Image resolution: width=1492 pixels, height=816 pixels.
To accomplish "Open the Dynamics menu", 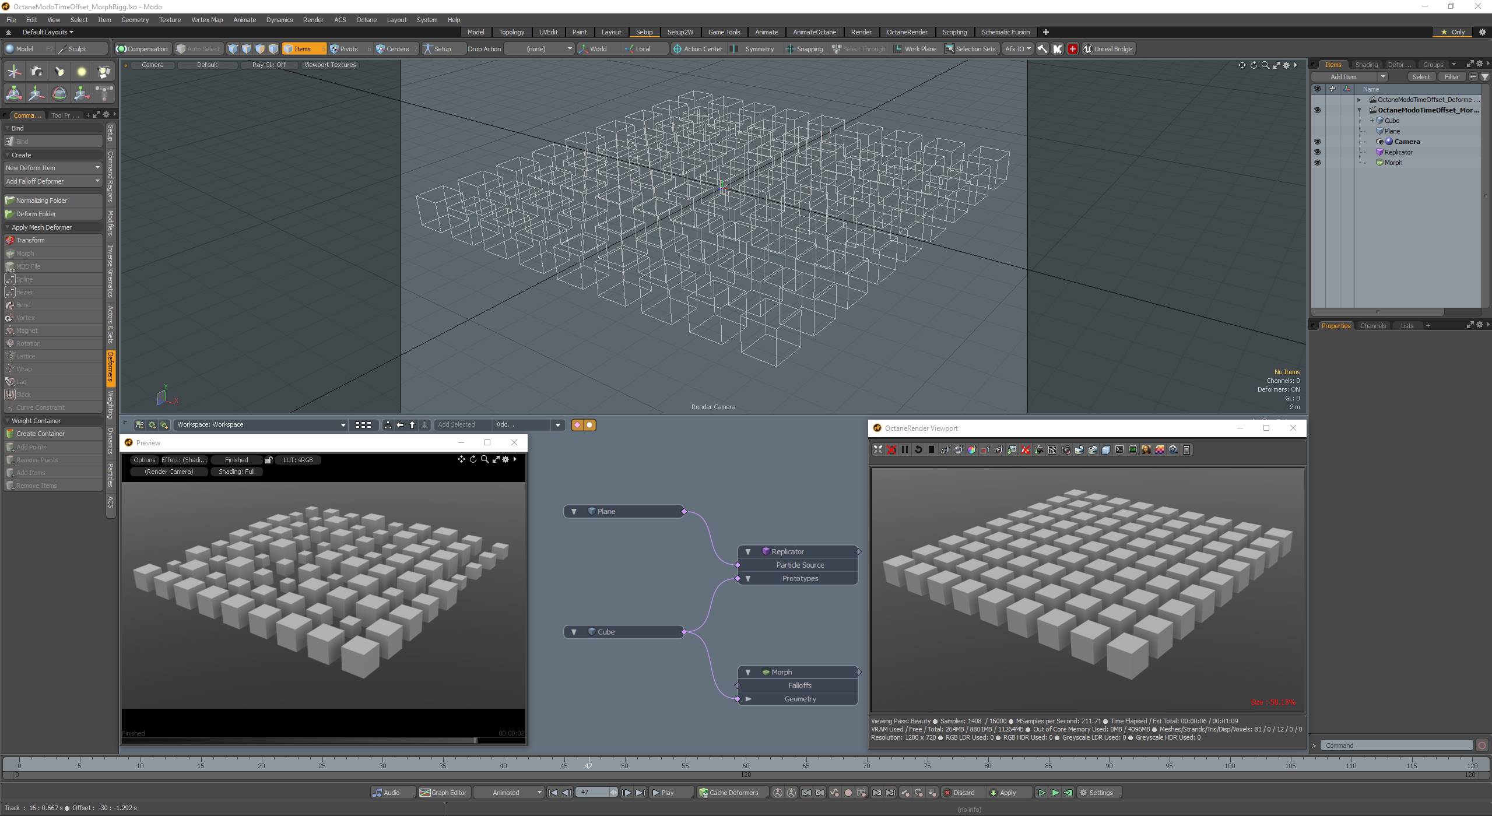I will coord(279,20).
